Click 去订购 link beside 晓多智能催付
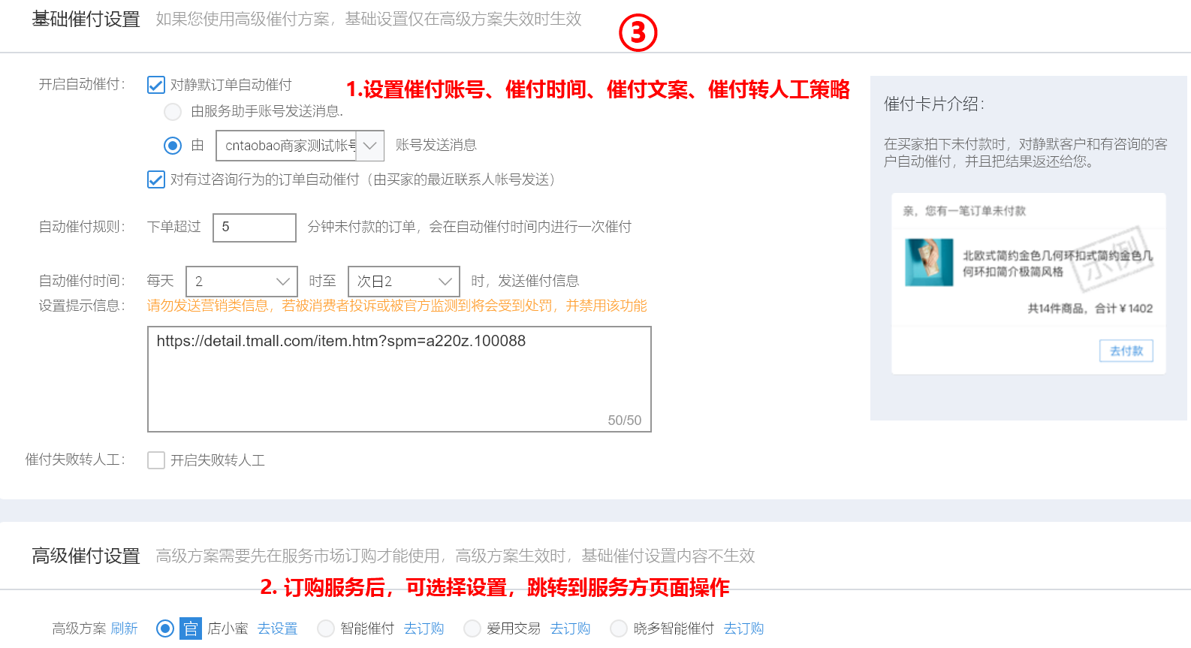1191x648 pixels. [743, 628]
